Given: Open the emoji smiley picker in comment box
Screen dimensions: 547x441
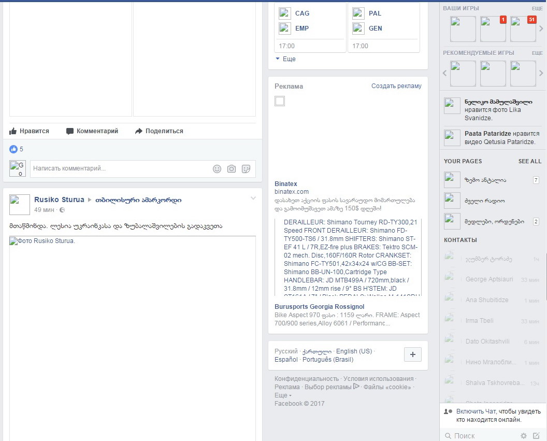Looking at the screenshot, I should click(217, 169).
